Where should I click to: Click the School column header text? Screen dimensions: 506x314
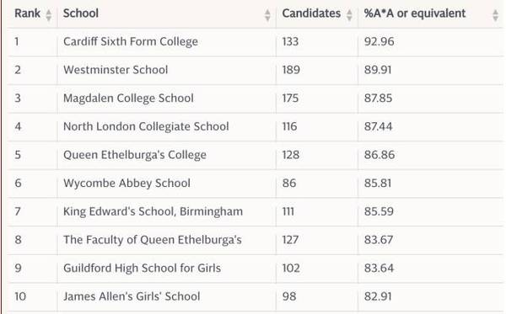pyautogui.click(x=81, y=13)
